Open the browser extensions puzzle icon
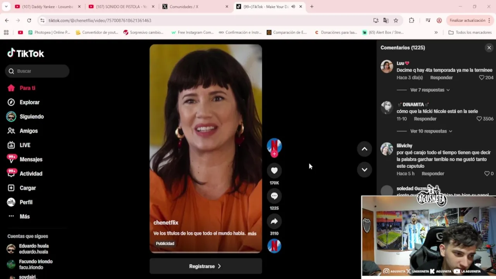Image resolution: width=496 pixels, height=279 pixels. coord(412,20)
